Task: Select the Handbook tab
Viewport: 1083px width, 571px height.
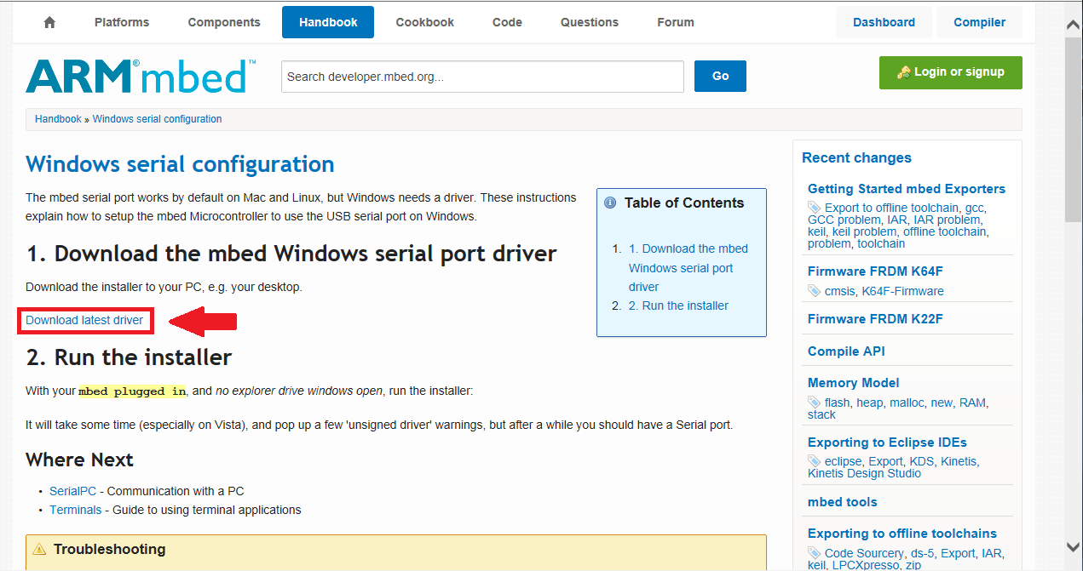Action: tap(328, 23)
